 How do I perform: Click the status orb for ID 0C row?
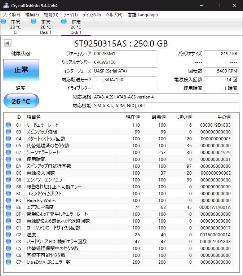pyautogui.click(x=8, y=173)
